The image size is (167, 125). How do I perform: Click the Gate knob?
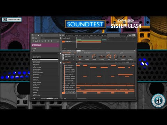click(x=109, y=57)
